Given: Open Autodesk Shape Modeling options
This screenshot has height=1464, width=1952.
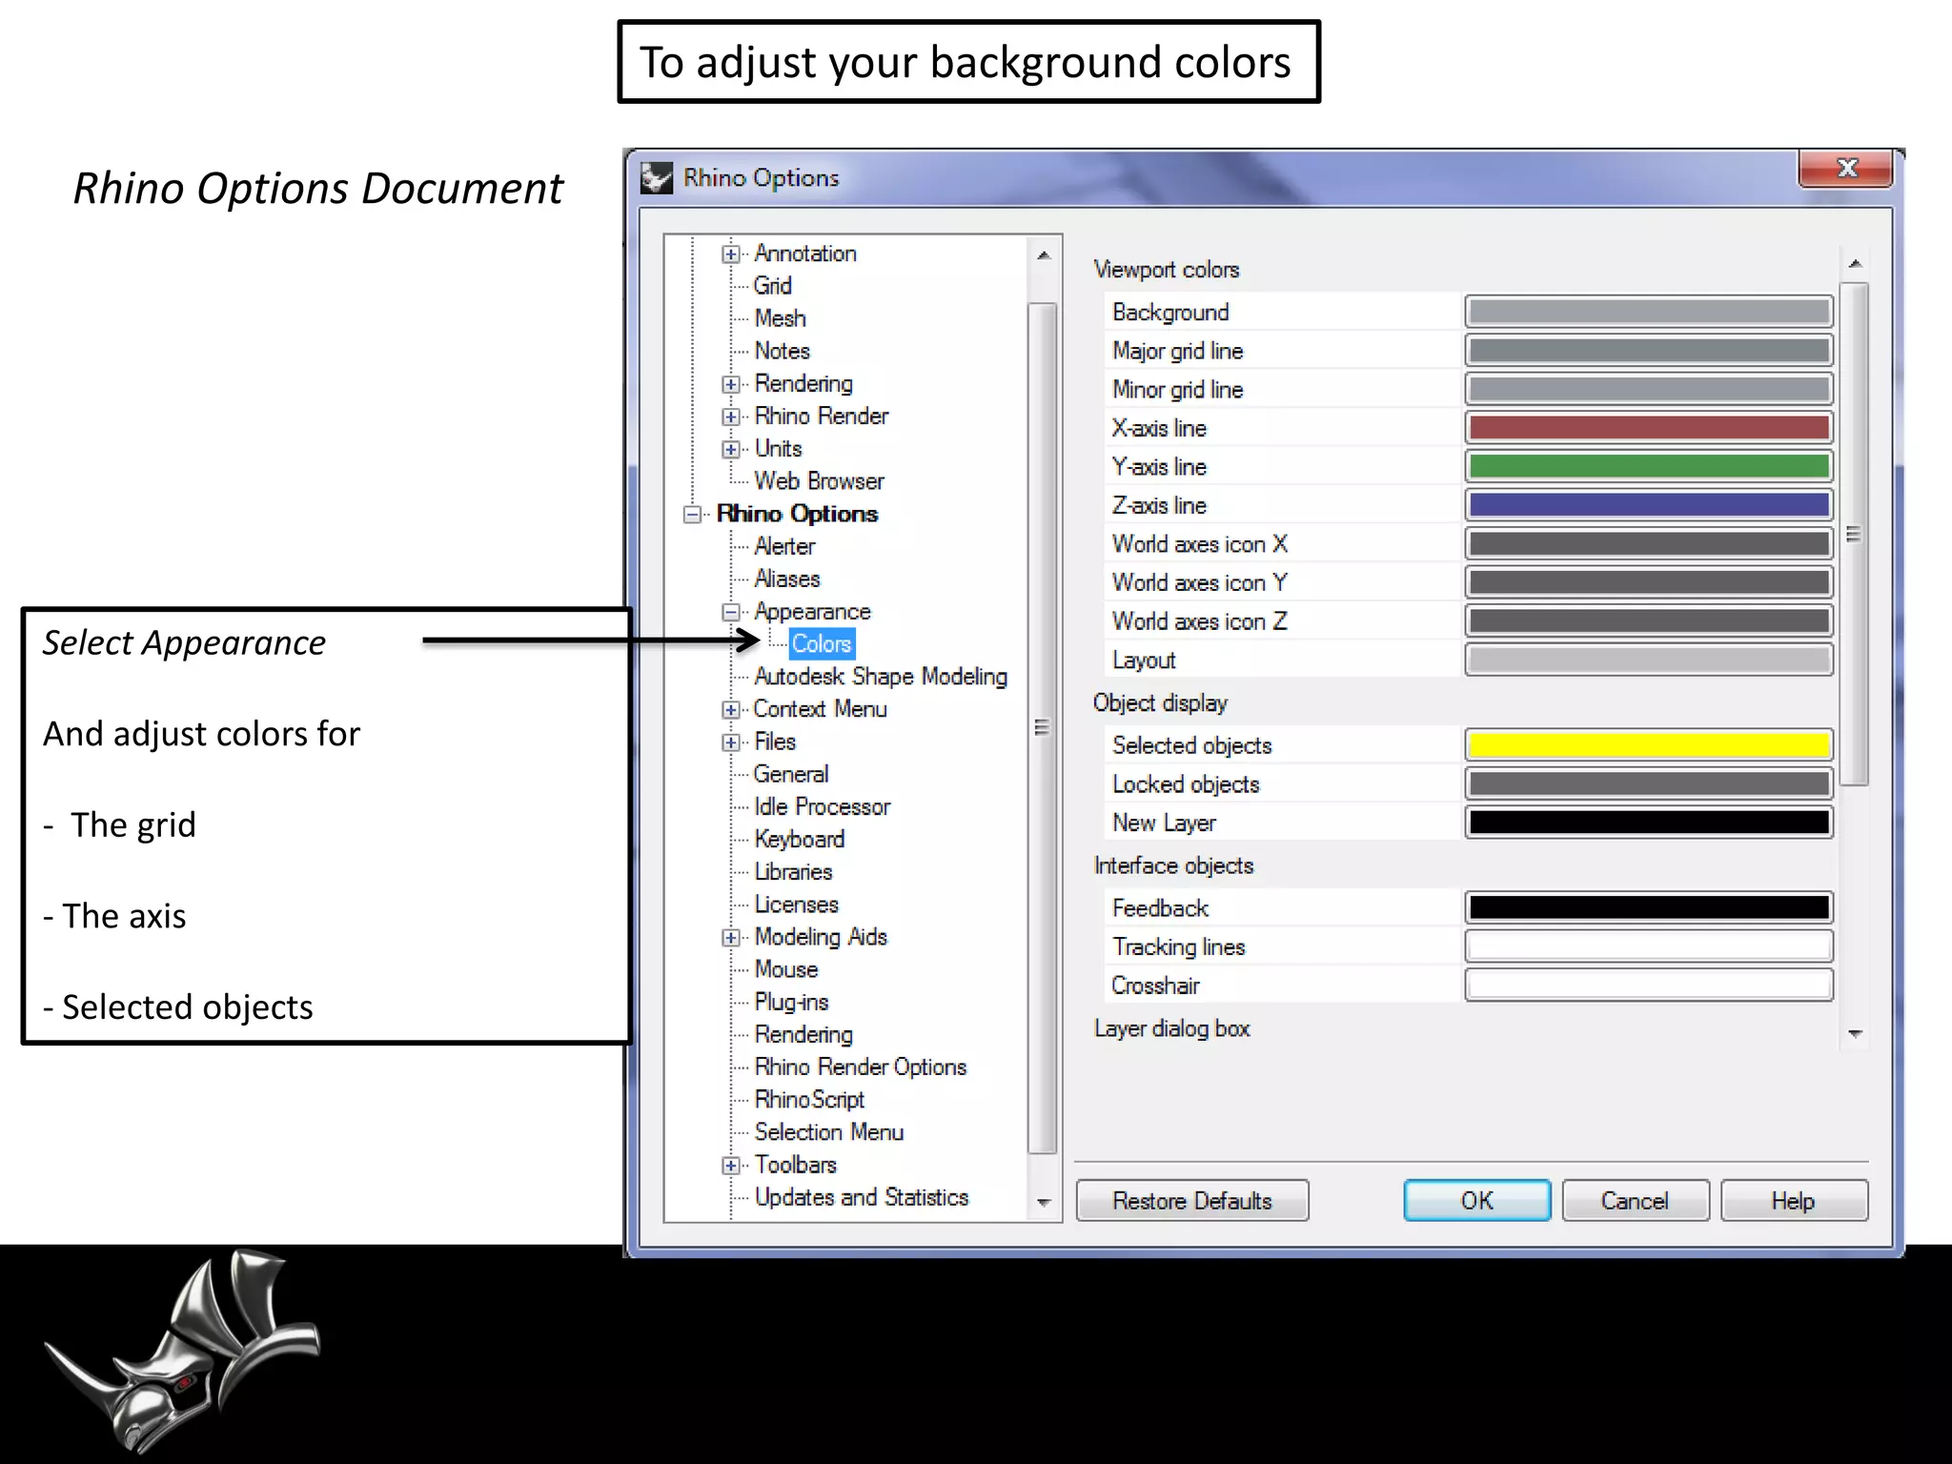Looking at the screenshot, I should coord(881,677).
